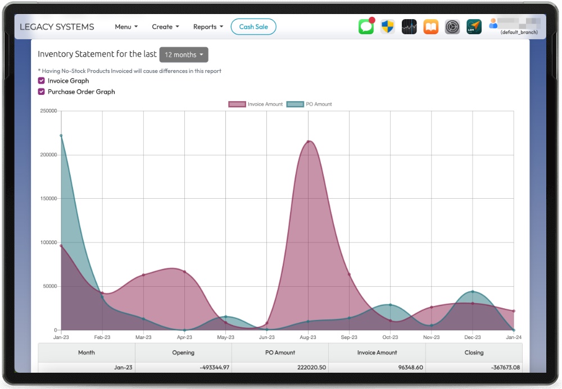The image size is (562, 389).
Task: Expand the 12 months period dropdown
Action: pyautogui.click(x=184, y=55)
